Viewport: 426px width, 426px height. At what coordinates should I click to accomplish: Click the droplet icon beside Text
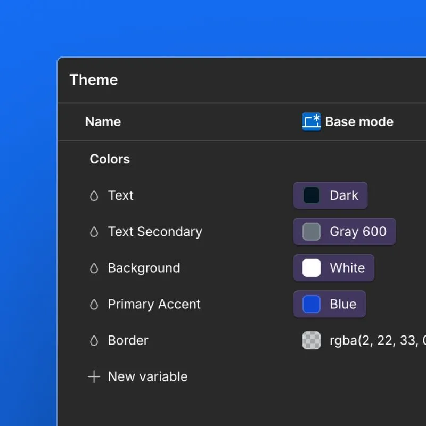click(x=94, y=196)
